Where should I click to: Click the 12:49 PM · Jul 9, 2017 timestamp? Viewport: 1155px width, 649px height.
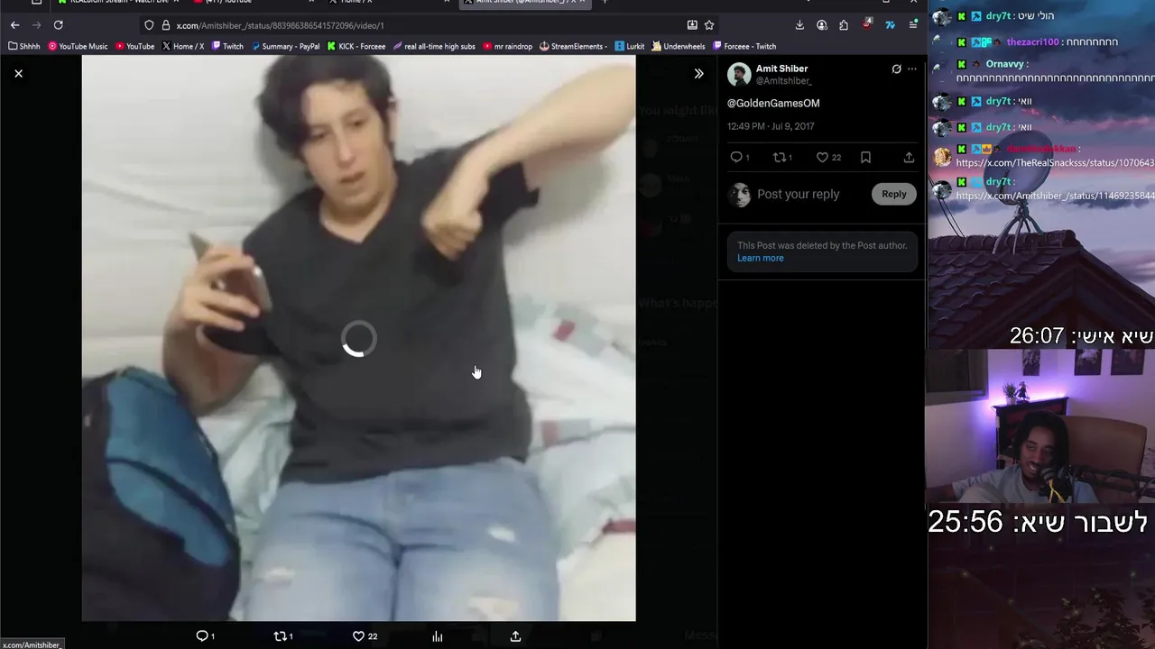click(772, 127)
